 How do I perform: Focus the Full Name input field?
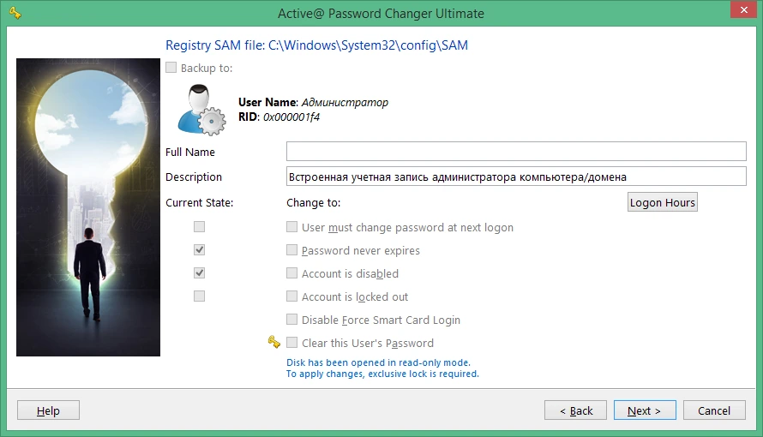tap(516, 151)
